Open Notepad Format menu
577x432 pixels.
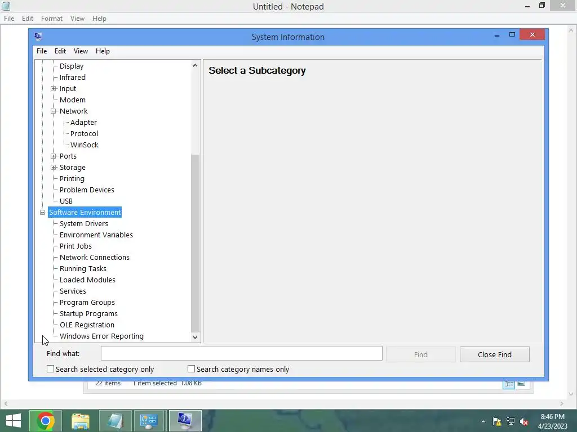(51, 19)
